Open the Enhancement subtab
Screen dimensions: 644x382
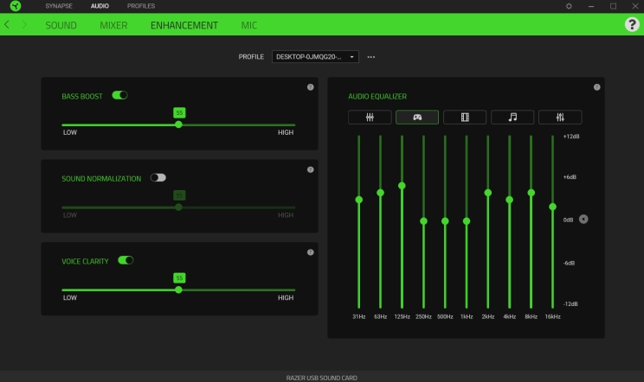point(184,25)
